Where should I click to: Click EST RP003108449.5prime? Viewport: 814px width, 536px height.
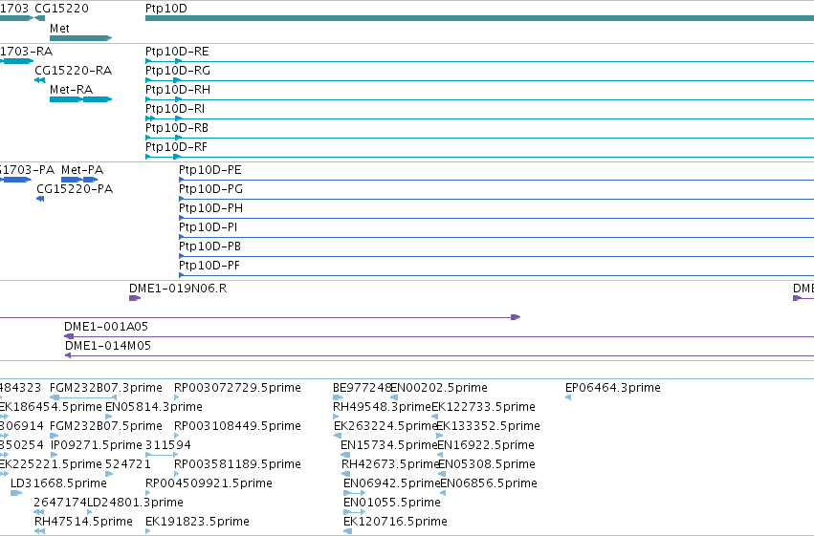pos(237,426)
